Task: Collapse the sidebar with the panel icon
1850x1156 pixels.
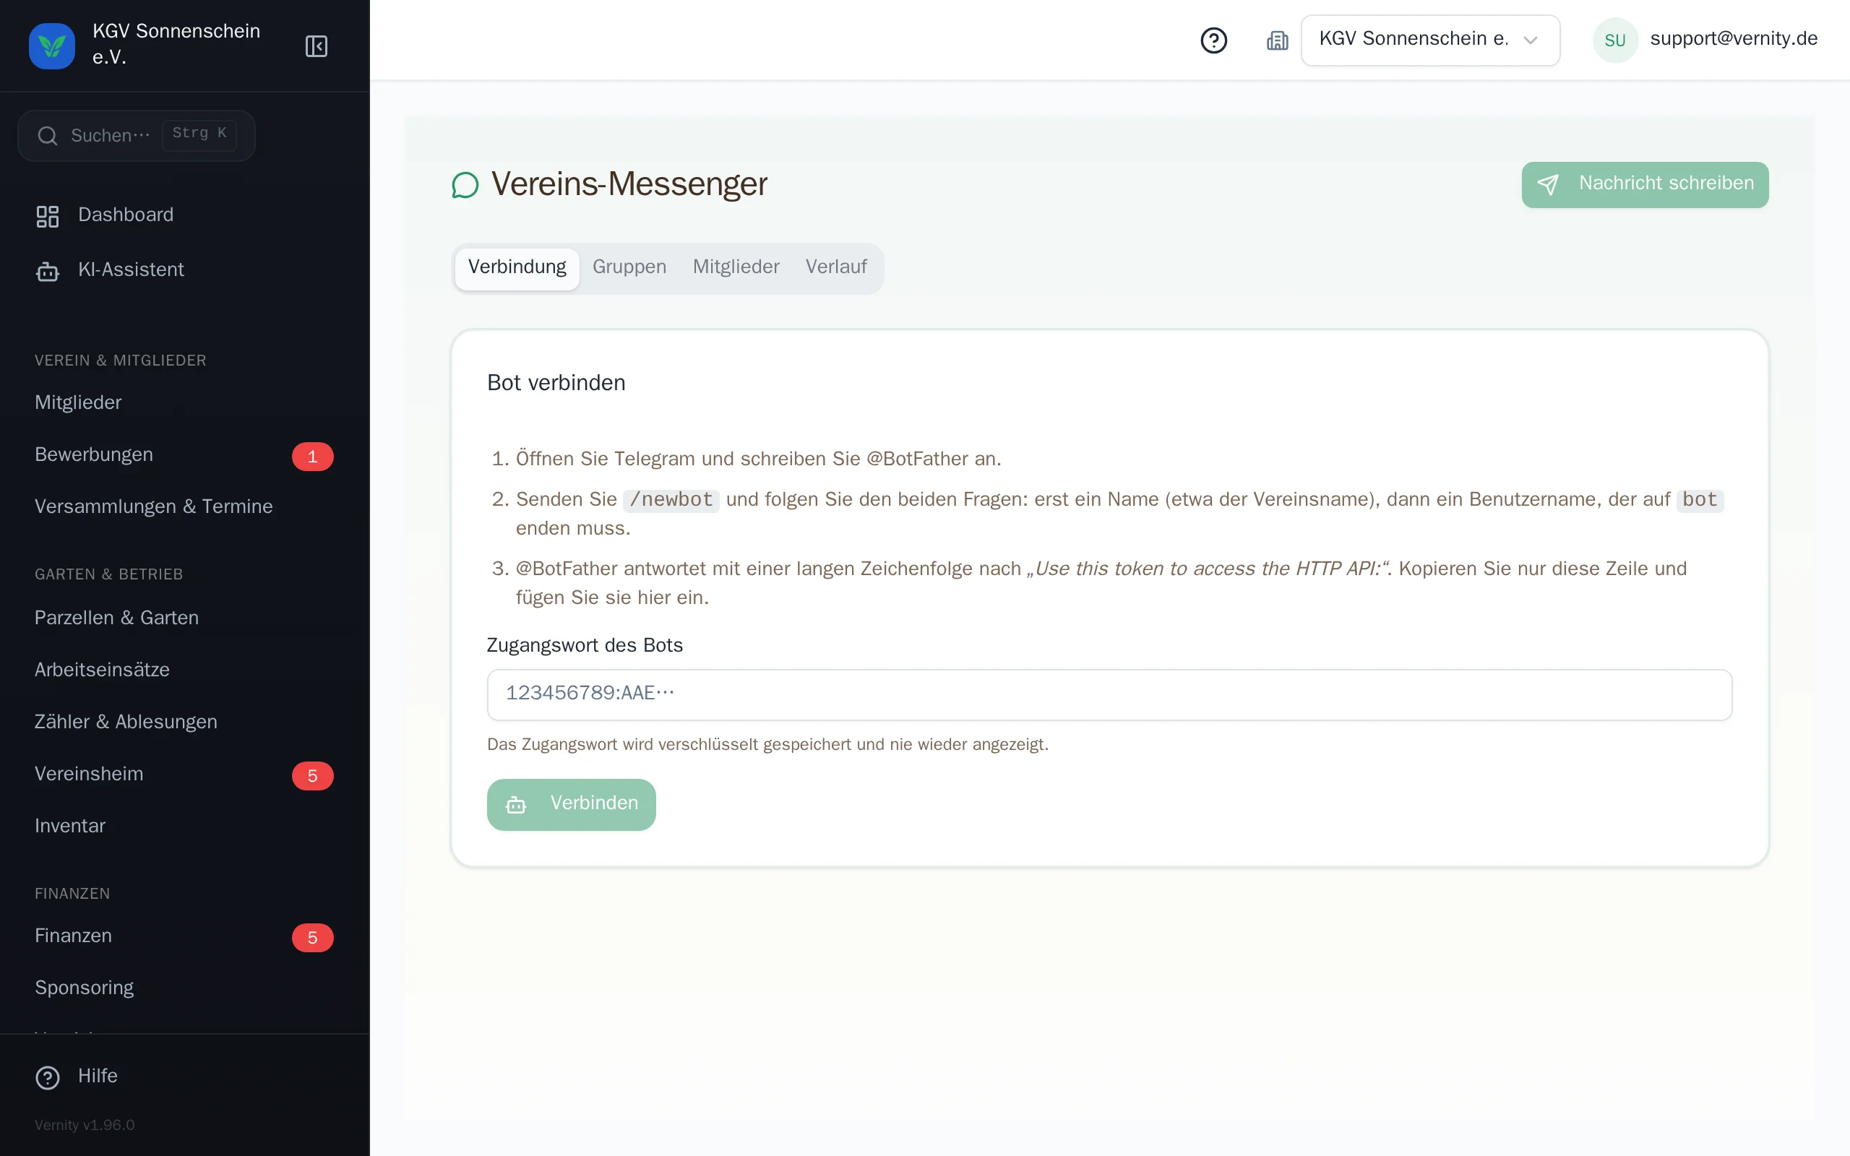Action: click(x=316, y=46)
